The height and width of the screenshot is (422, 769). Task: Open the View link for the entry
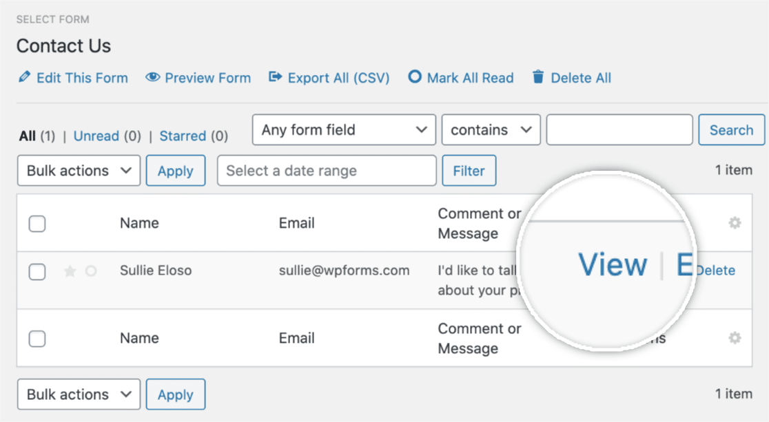click(x=613, y=265)
